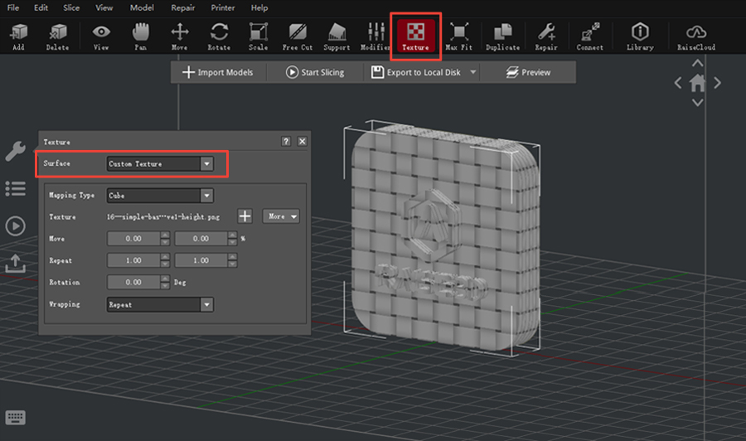
Task: Increase the first Move value stepper
Action: coord(165,235)
